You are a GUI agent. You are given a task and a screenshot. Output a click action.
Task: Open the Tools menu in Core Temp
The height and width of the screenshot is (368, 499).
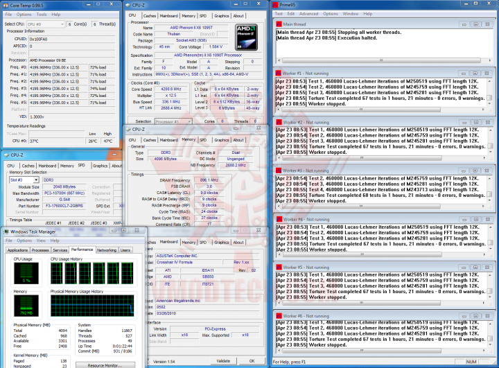click(x=42, y=15)
